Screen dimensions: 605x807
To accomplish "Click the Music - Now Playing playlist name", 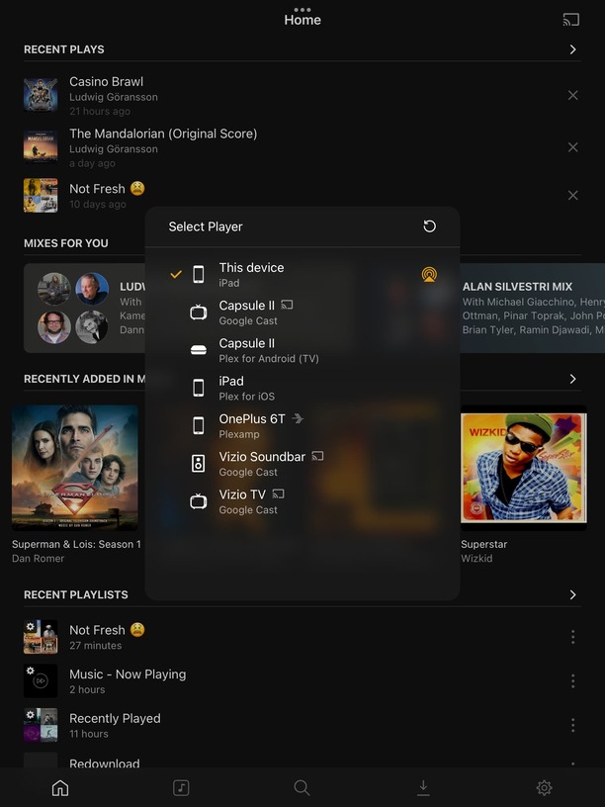I will point(128,674).
